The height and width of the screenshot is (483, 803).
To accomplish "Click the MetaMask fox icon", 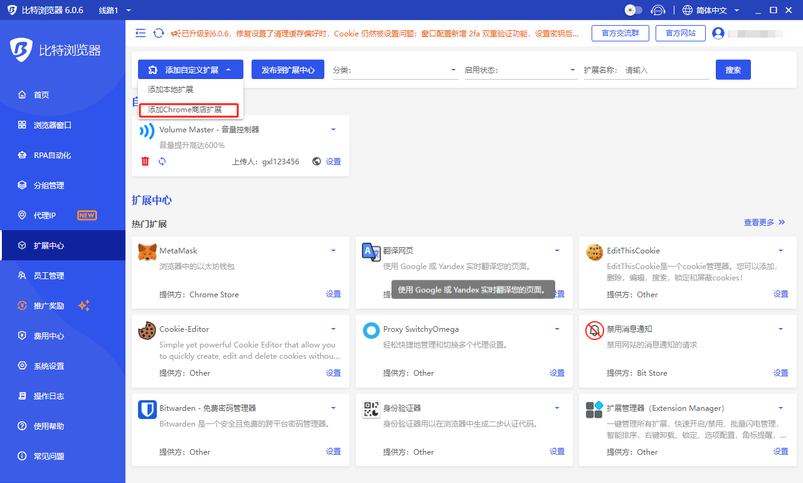I will point(147,252).
